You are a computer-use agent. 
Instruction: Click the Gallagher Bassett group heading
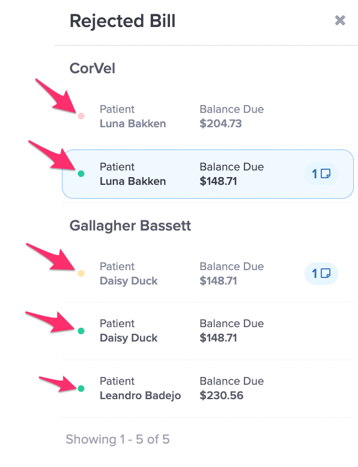pos(130,226)
